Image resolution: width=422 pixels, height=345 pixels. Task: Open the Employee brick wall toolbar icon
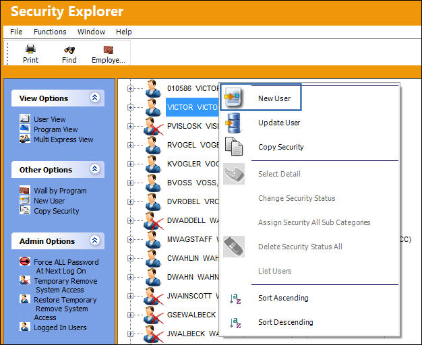coord(108,50)
